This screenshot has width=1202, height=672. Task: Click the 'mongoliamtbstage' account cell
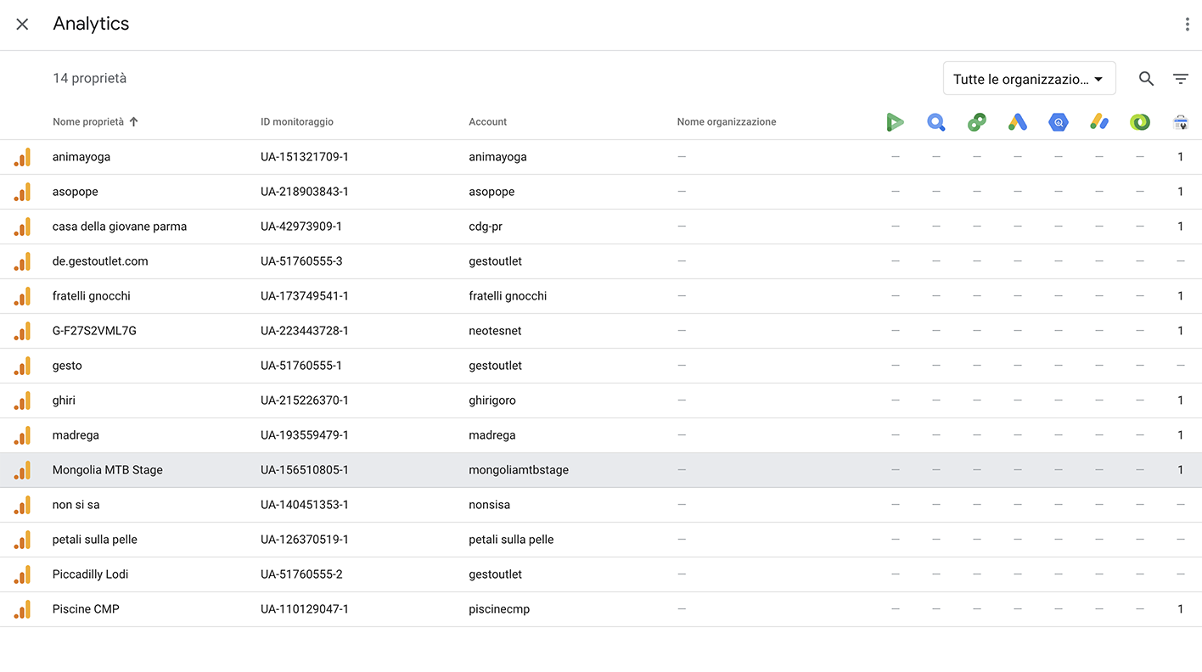pyautogui.click(x=519, y=470)
